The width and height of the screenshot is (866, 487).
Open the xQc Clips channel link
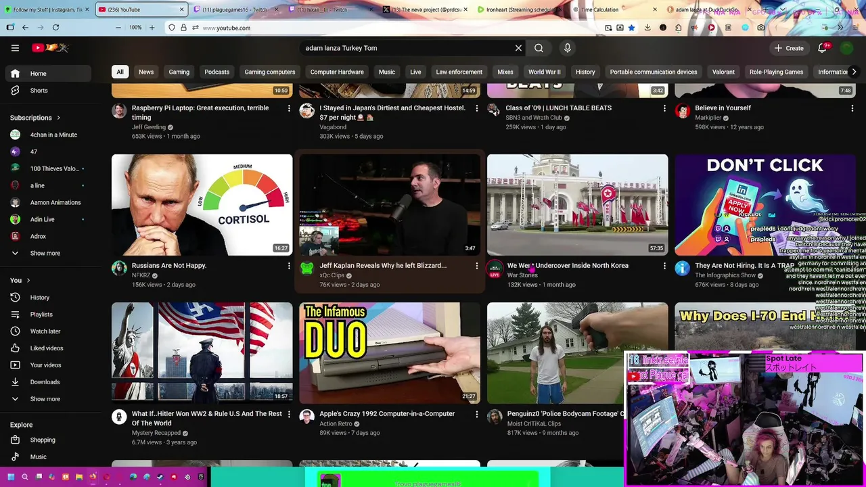pyautogui.click(x=332, y=275)
